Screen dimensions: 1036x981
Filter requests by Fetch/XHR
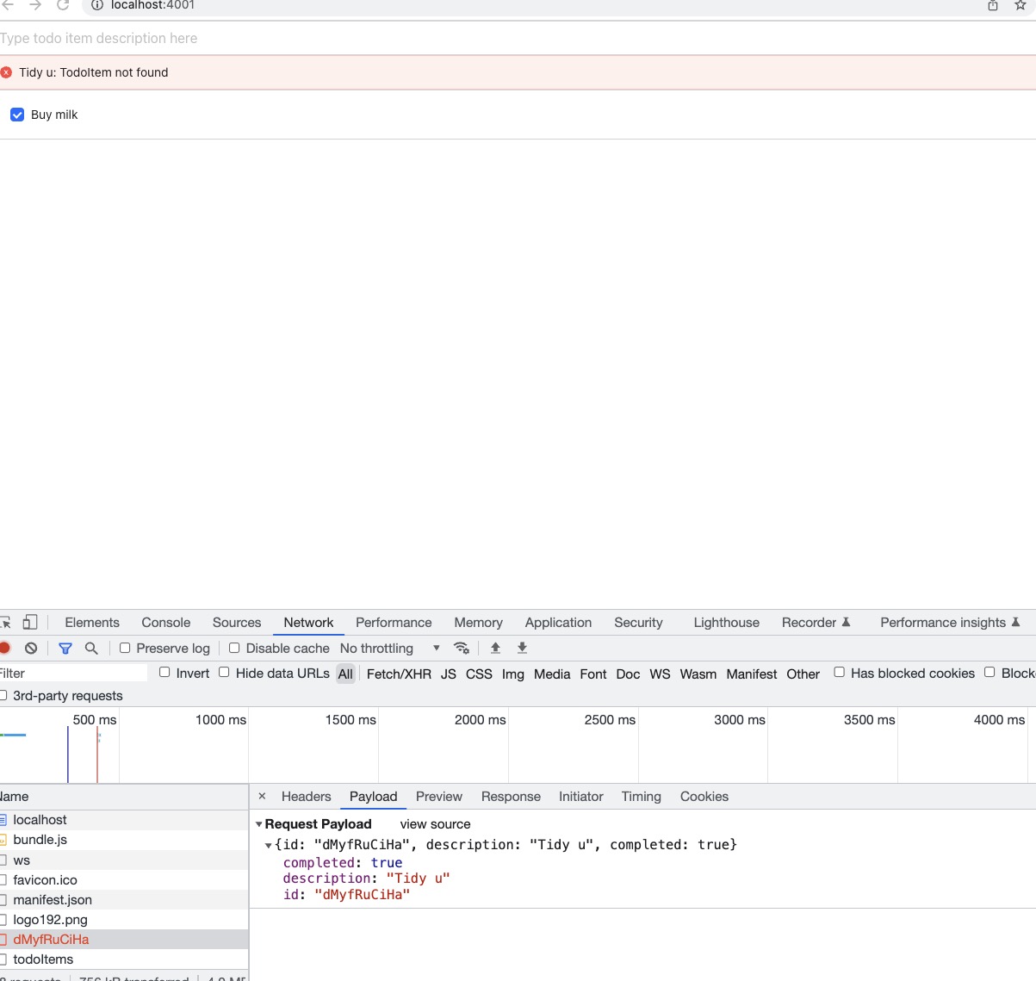pos(399,674)
